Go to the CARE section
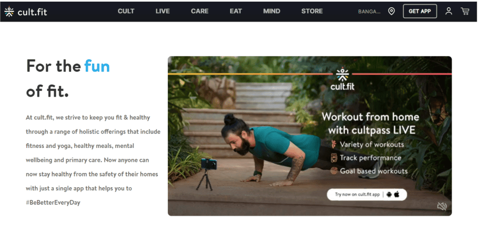The height and width of the screenshot is (228, 478). pos(200,11)
